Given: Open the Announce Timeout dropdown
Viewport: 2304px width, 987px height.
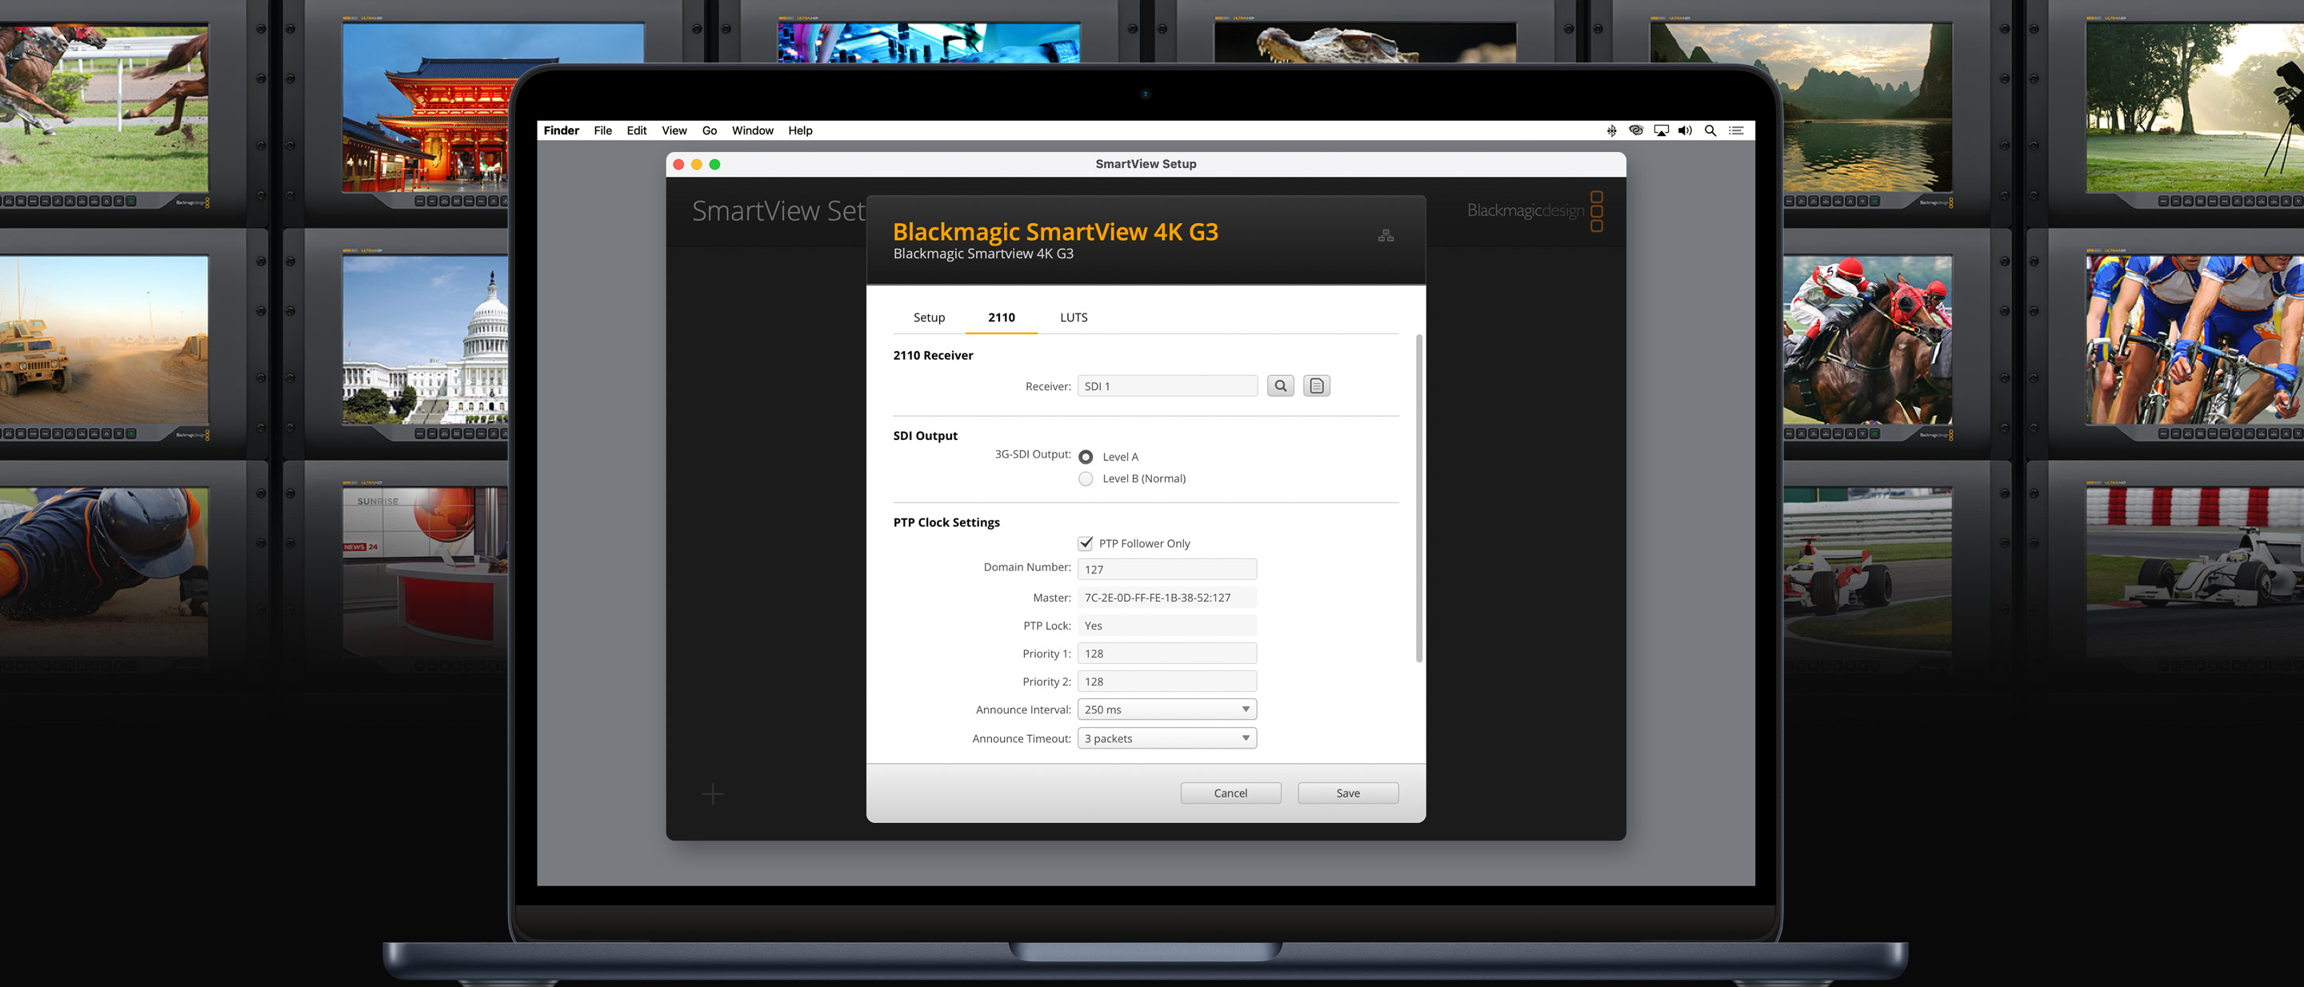Looking at the screenshot, I should tap(1166, 738).
